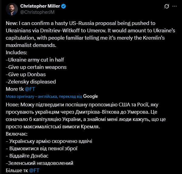Open the Grok explain-post icon
The image size is (182, 174).
point(166,6)
